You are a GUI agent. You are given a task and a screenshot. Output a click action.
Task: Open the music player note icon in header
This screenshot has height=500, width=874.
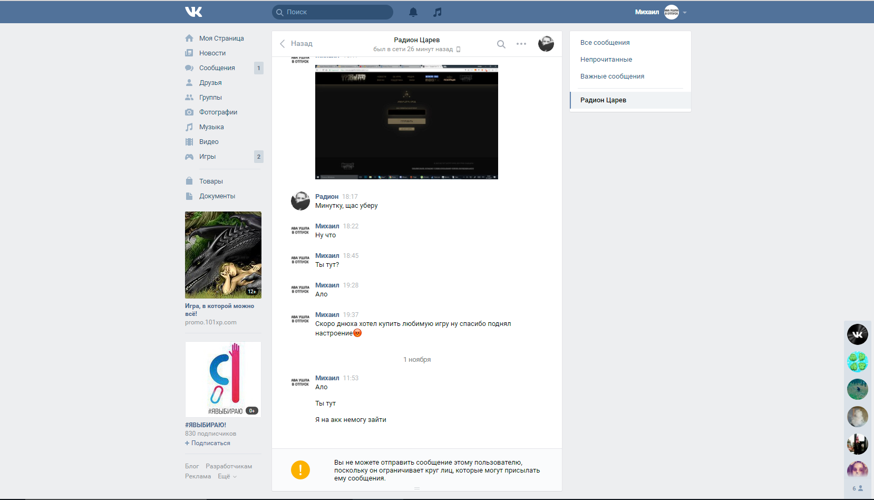(x=438, y=12)
